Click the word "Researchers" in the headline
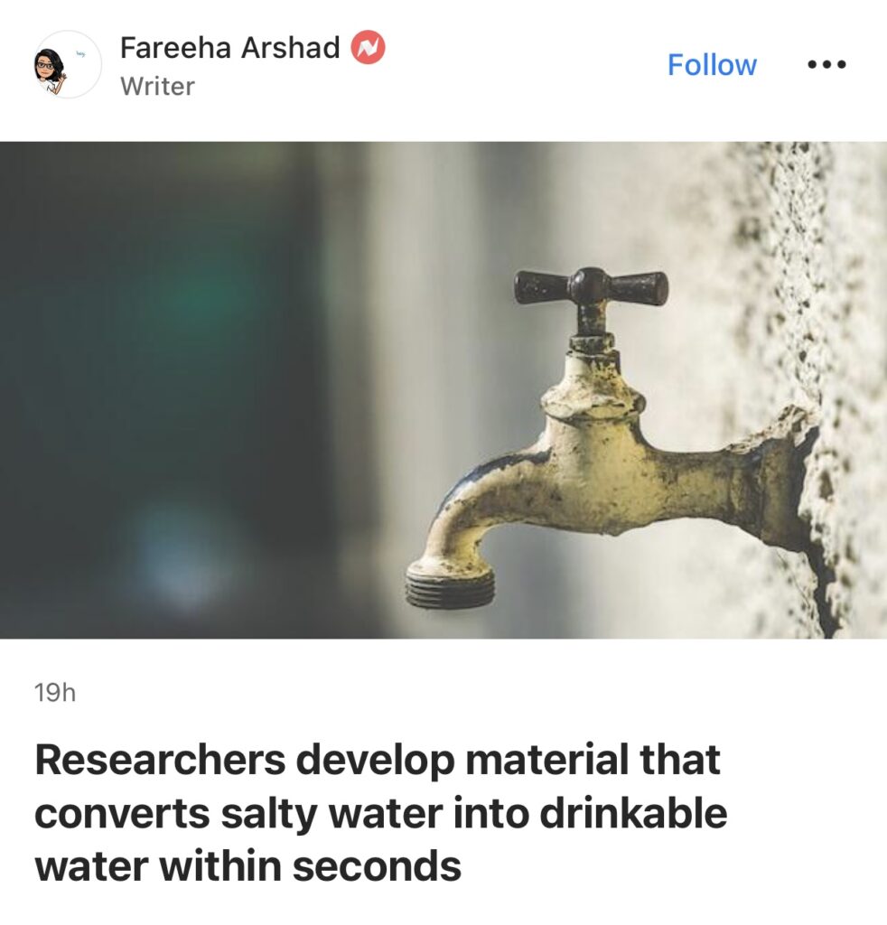 [x=161, y=760]
